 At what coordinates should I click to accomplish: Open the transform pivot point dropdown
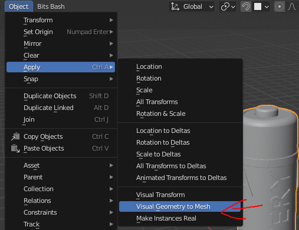coord(228,6)
